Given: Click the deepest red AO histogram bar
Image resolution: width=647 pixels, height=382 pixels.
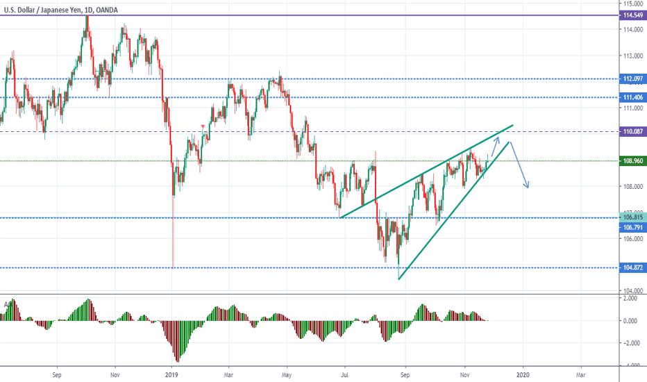Looking at the screenshot, I should click(x=176, y=358).
